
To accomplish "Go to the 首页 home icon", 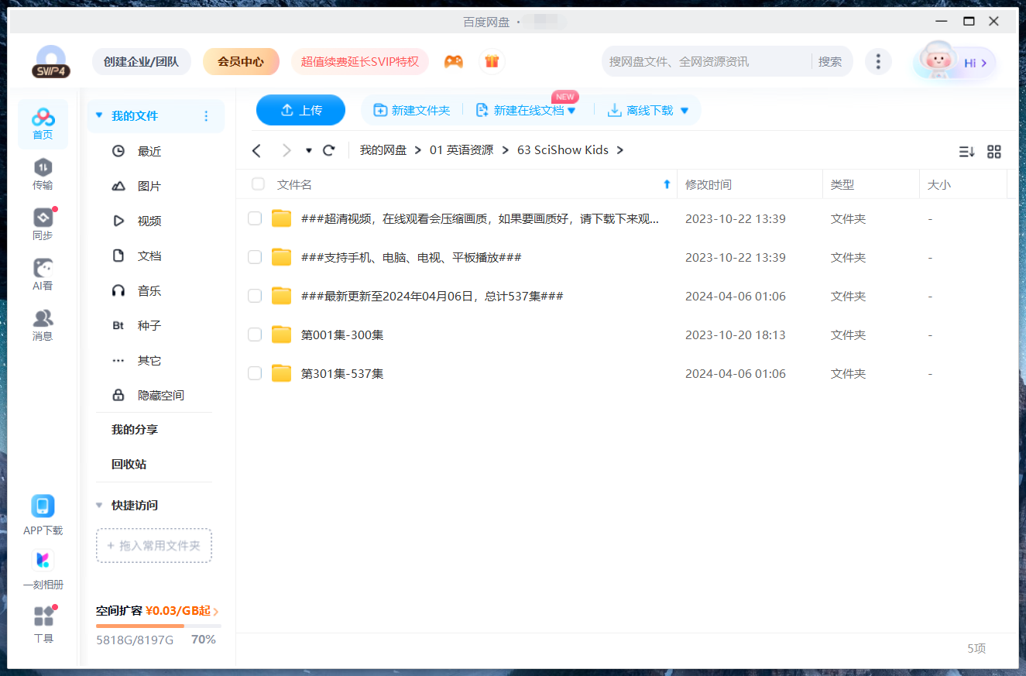I will [x=43, y=124].
